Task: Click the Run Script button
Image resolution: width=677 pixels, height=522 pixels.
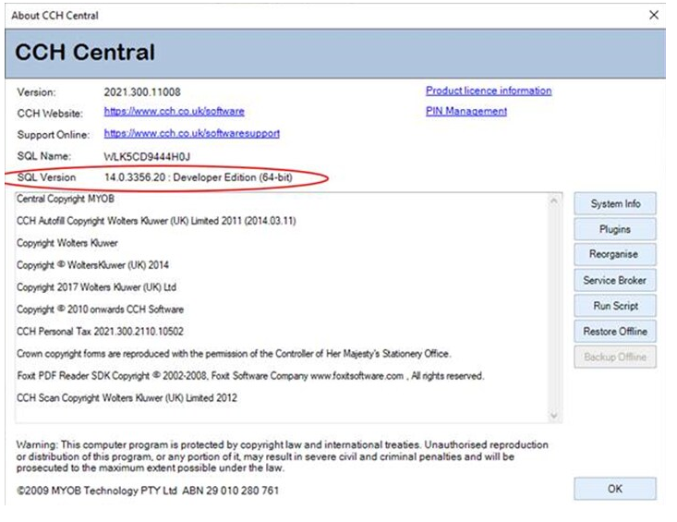Action: pyautogui.click(x=614, y=306)
